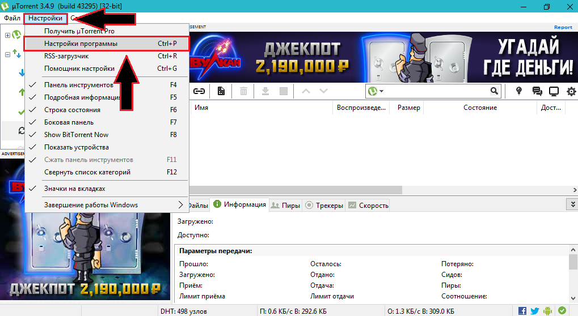This screenshot has width=578, height=316.
Task: Open the Файл menu
Action: point(12,18)
